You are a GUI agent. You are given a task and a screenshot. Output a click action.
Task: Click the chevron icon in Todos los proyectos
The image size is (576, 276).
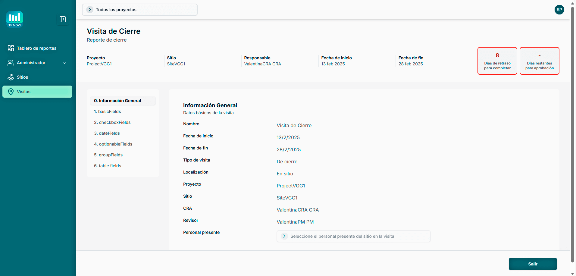click(90, 10)
